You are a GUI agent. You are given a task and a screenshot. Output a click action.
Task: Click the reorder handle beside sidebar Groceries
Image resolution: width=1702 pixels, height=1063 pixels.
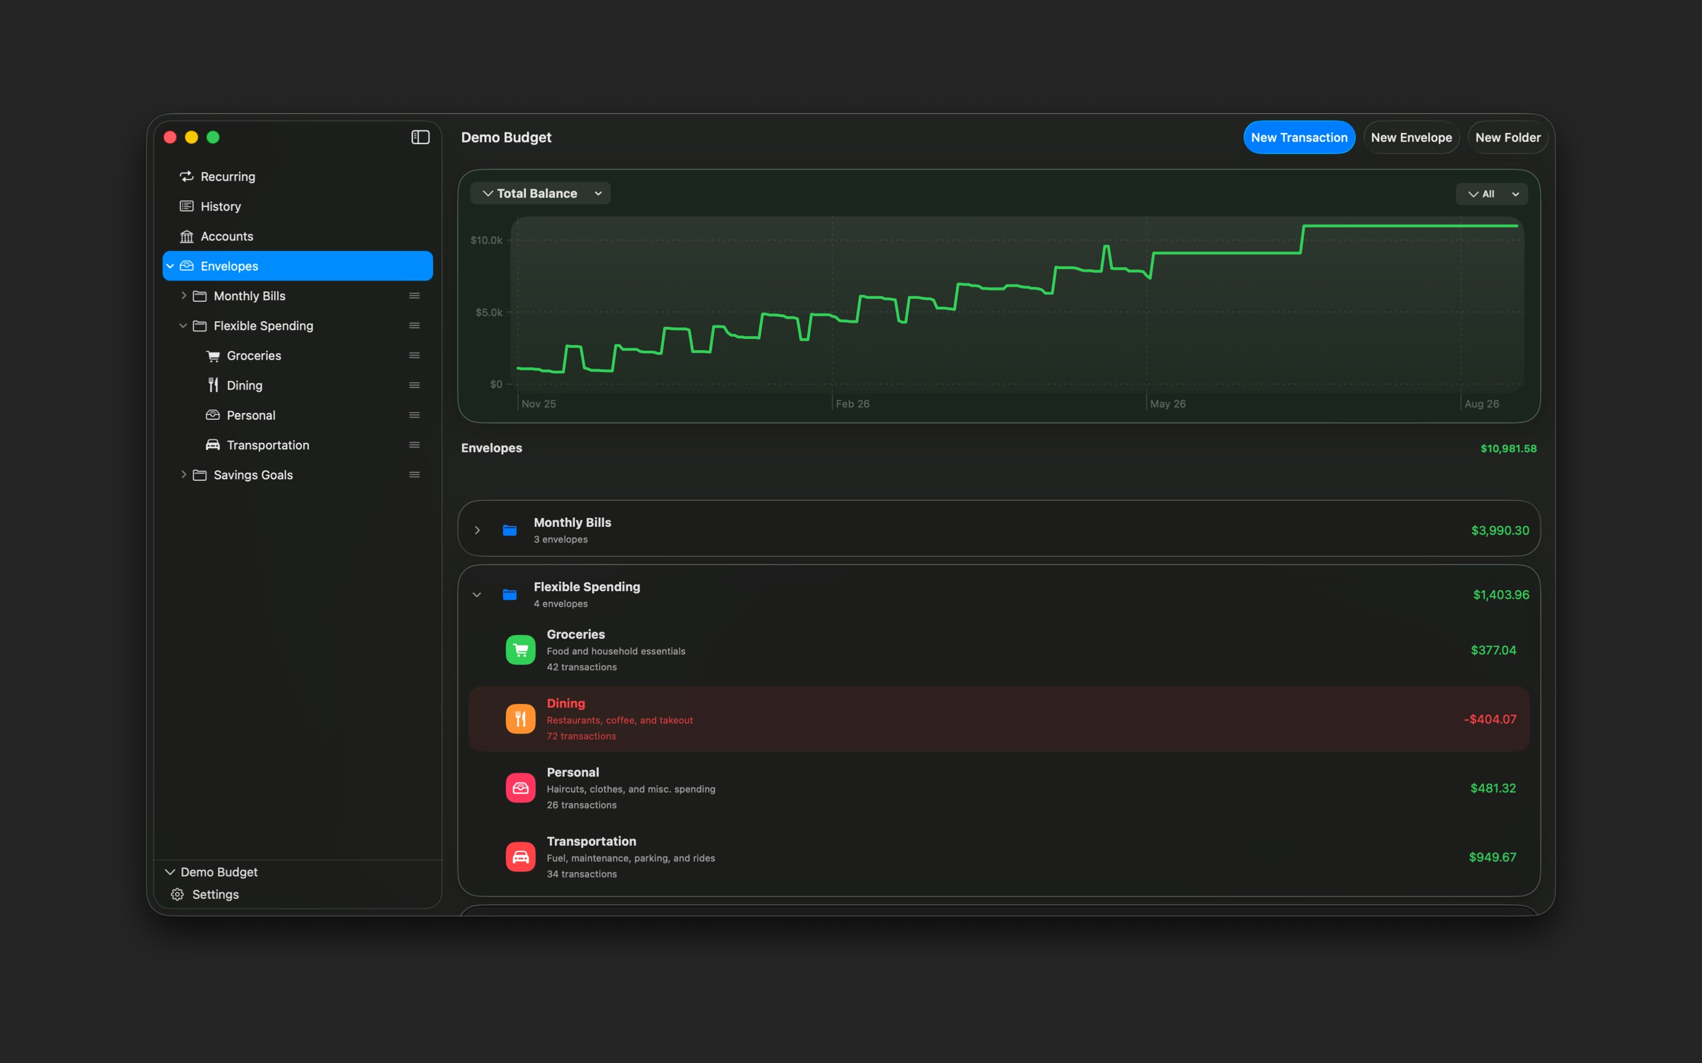click(414, 356)
